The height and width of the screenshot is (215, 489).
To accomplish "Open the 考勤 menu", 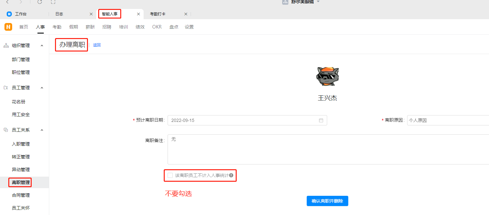I will (x=57, y=27).
